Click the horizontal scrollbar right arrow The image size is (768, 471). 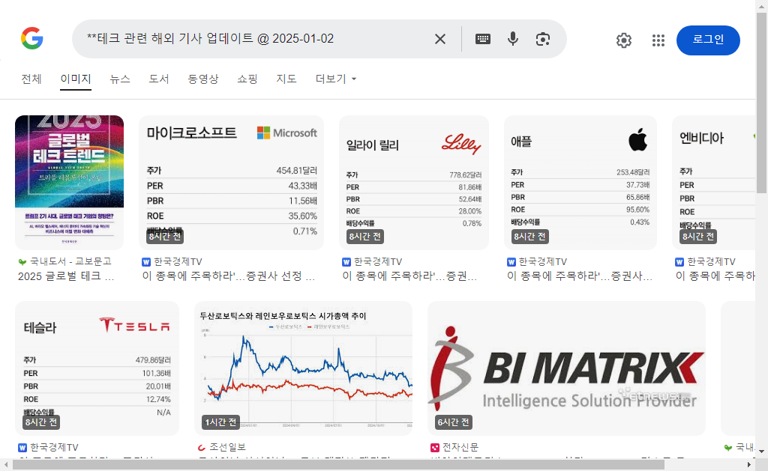749,464
